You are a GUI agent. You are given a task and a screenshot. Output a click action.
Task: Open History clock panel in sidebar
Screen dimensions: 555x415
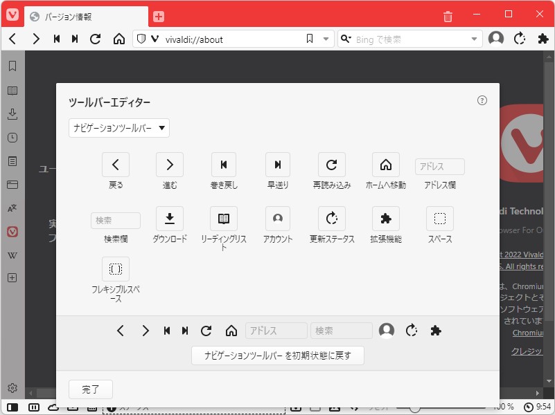pos(12,138)
